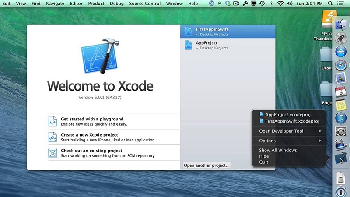The height and width of the screenshot is (197, 350).
Task: Open the document stack in Dock
Action: [x=341, y=177]
